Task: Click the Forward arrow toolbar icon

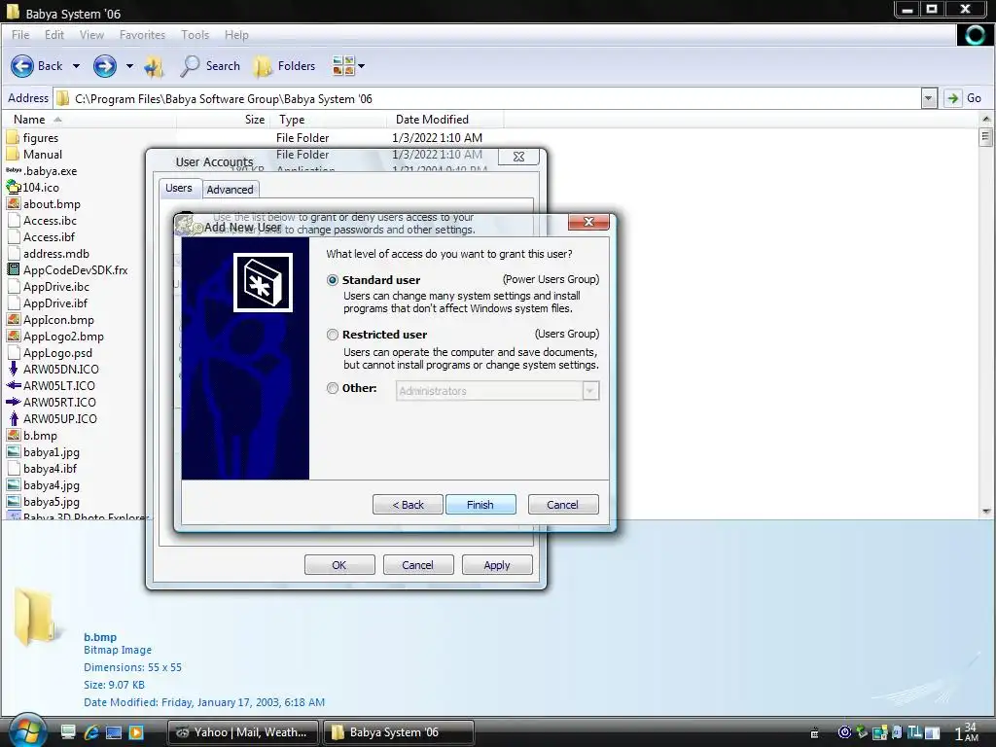Action: click(105, 66)
